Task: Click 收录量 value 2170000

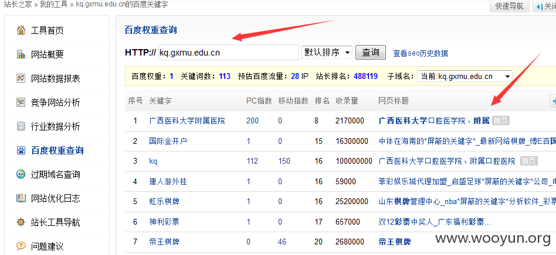Action: [350, 121]
